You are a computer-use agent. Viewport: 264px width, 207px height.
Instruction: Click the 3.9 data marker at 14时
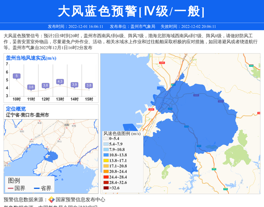click(x=74, y=84)
